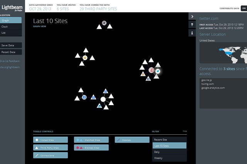The image size is (247, 164).
Task: Click the red goo site node
Action: [151, 70]
